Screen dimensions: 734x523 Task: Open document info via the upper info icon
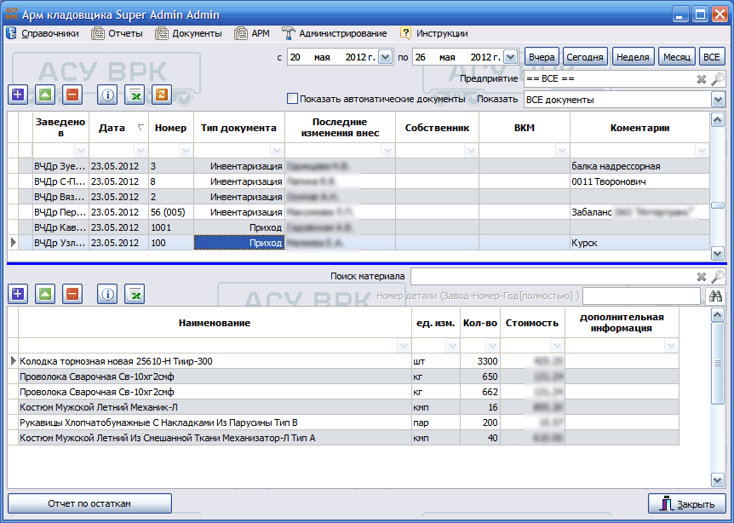(x=107, y=94)
